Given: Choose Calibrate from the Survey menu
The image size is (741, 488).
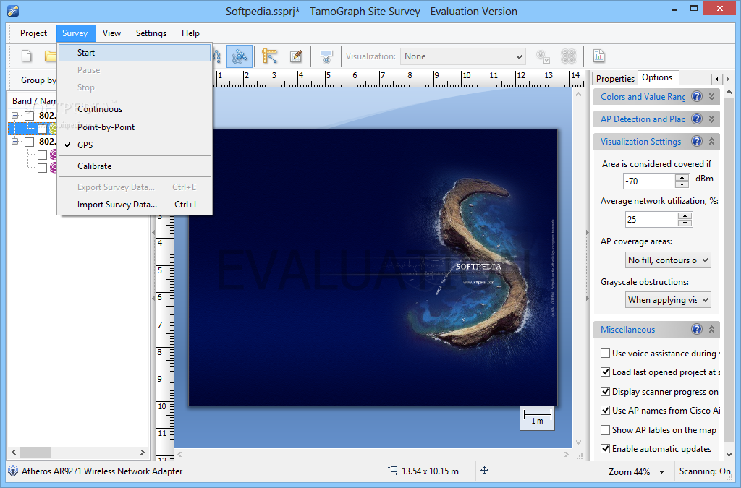Looking at the screenshot, I should pos(135,166).
